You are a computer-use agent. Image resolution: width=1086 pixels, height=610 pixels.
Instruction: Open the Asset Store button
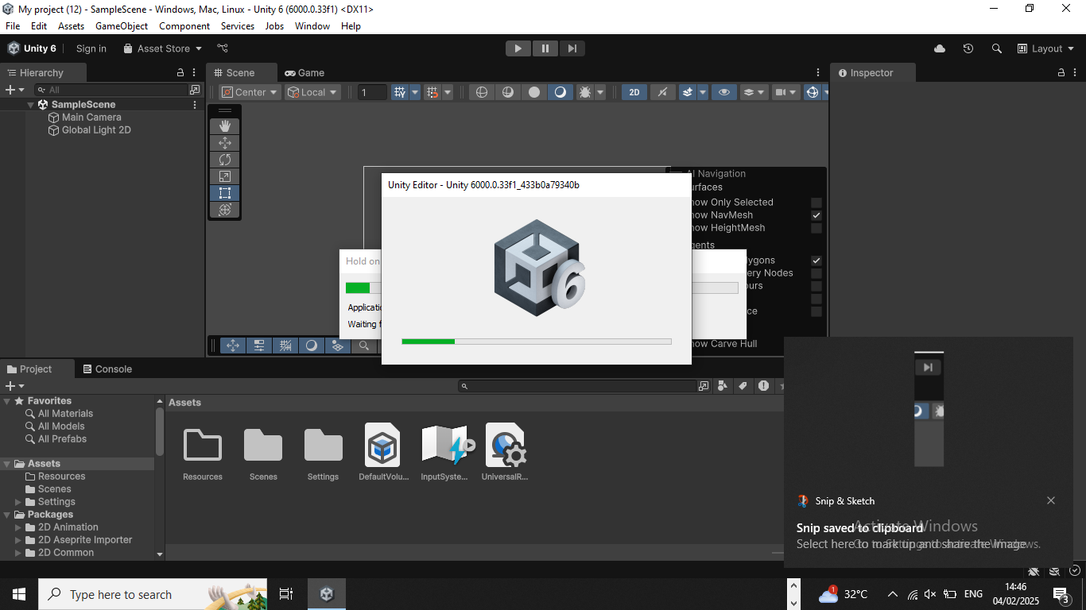tap(163, 48)
